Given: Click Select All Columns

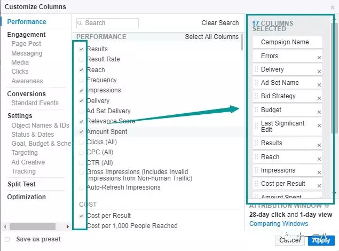Looking at the screenshot, I should point(211,37).
